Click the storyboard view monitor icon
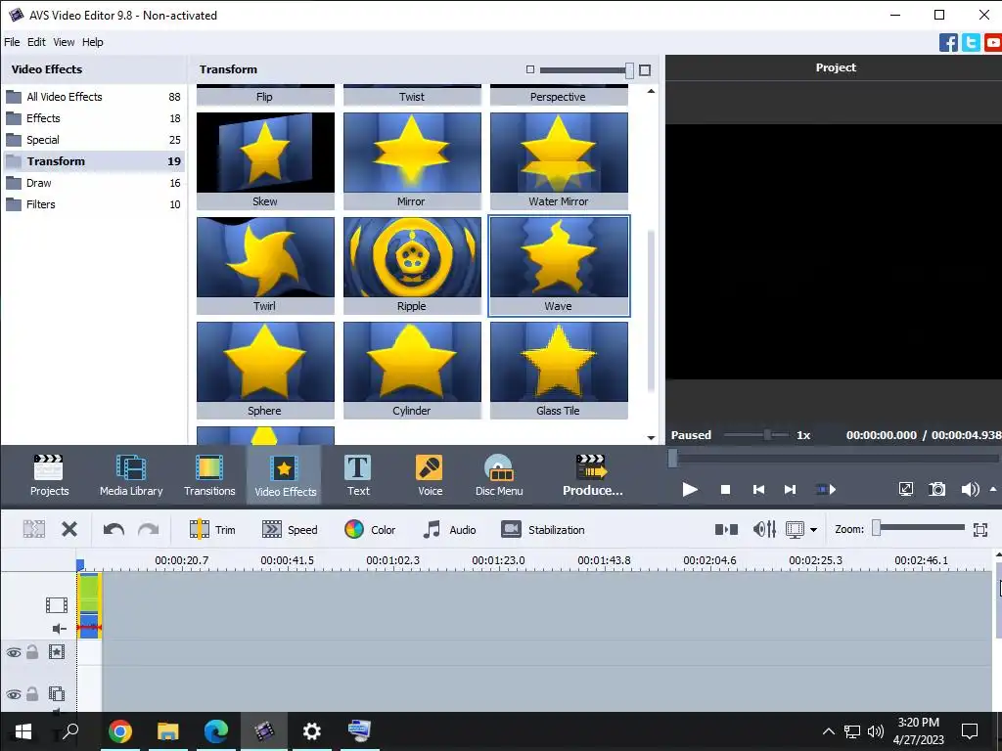The width and height of the screenshot is (1002, 751). [x=795, y=529]
